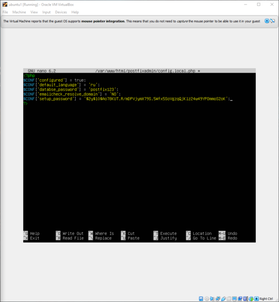Click the ^K Cut shortcut
Screen dimensions: 279x302
pyautogui.click(x=128, y=233)
